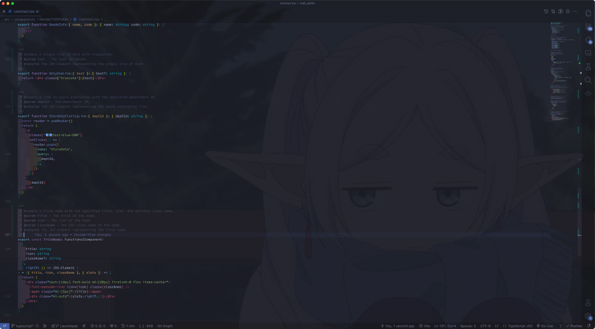The image size is (595, 329).
Task: Toggle Vite status bar item
Action: [x=425, y=326]
